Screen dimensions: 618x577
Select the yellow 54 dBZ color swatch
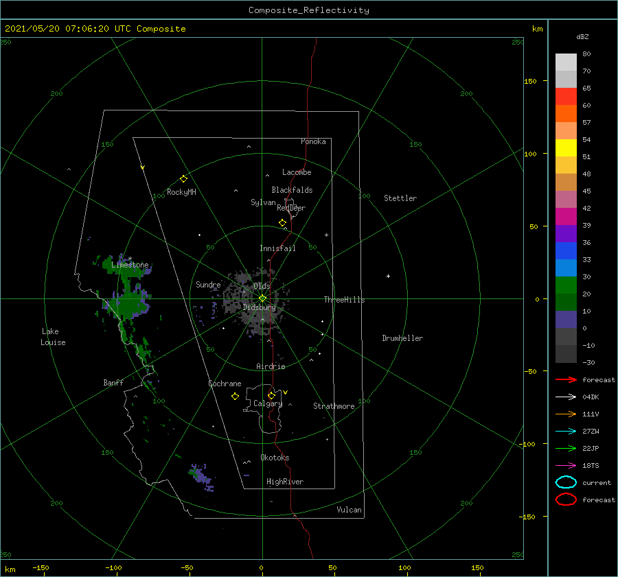click(x=566, y=148)
